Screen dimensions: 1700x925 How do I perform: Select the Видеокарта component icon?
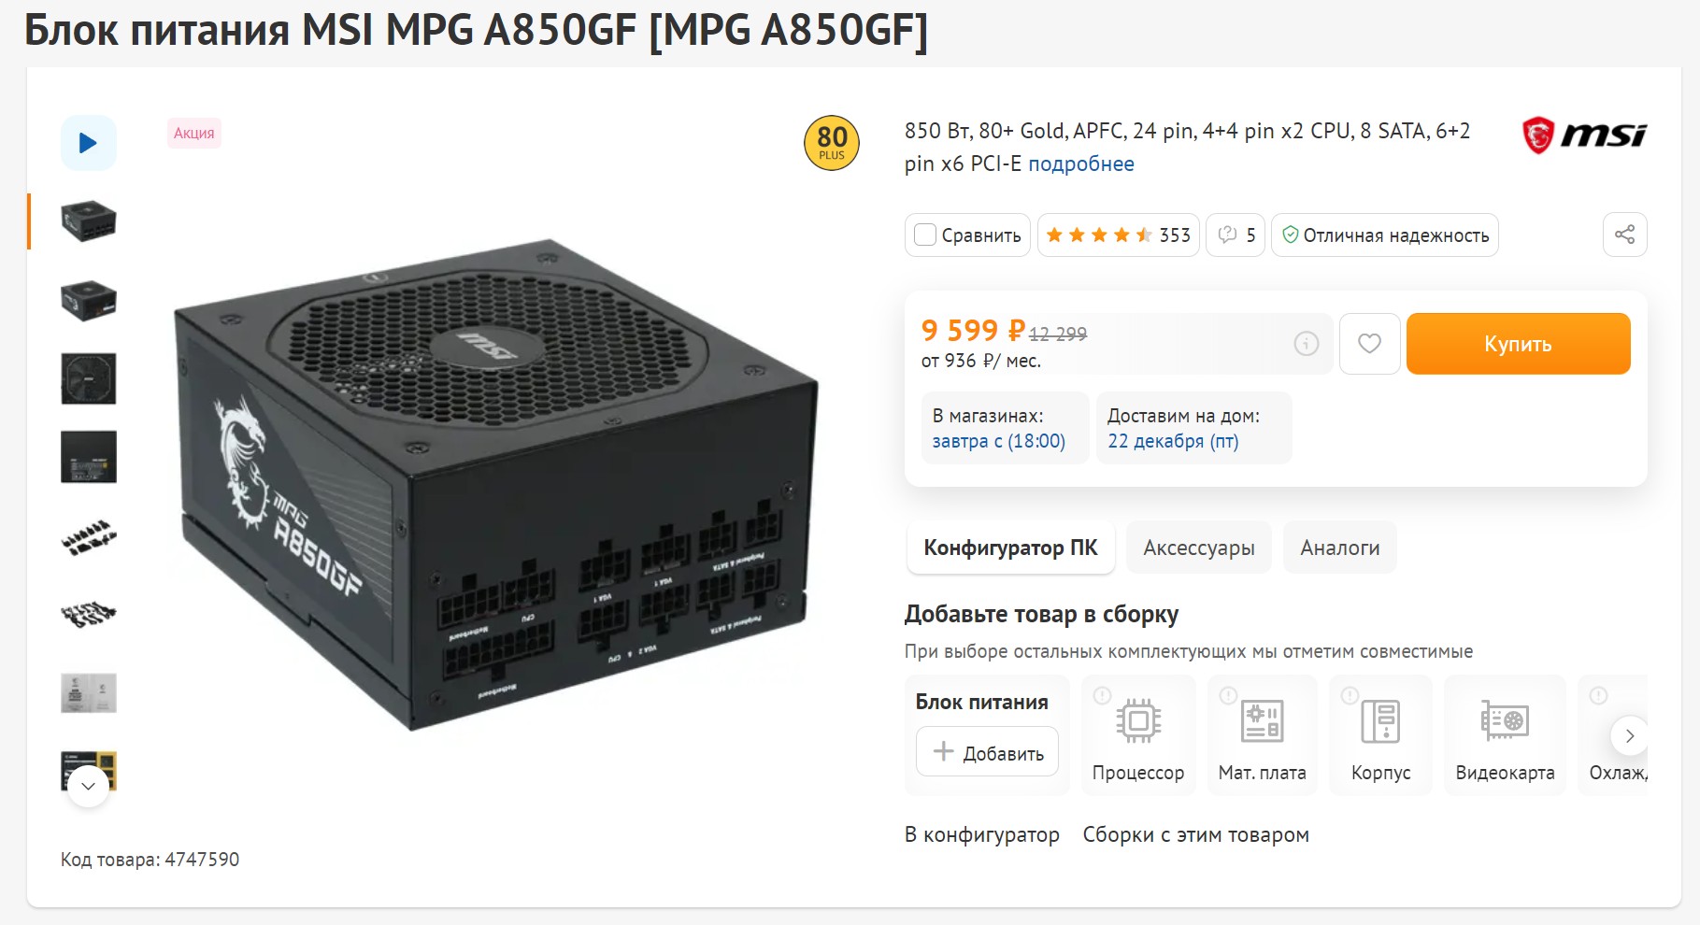tap(1504, 721)
